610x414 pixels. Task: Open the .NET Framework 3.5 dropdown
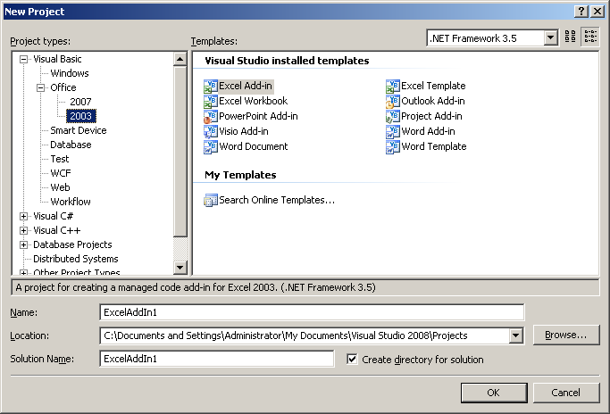coord(550,38)
